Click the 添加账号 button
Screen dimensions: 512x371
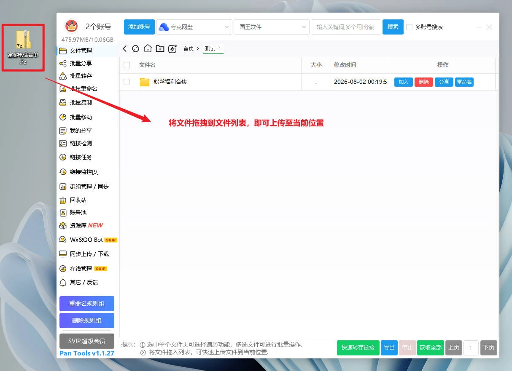(139, 27)
